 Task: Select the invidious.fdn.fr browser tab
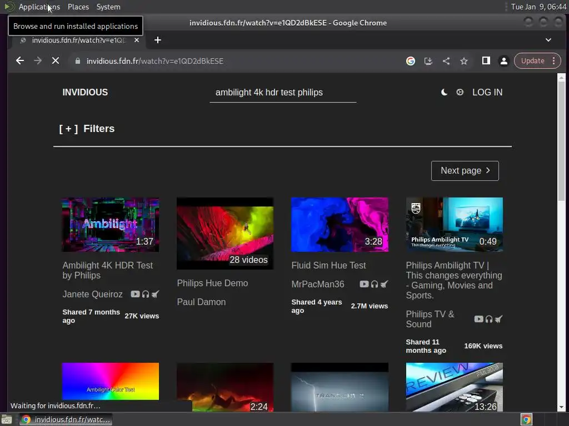click(x=78, y=40)
